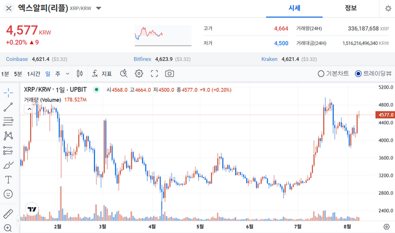Take a chart snapshot with camera icon
Viewport: 395px width, 233px height.
(x=170, y=73)
